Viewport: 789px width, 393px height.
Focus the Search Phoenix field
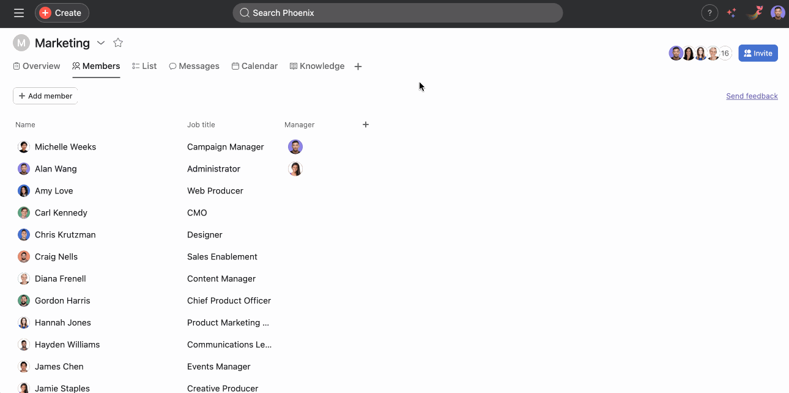pos(398,13)
